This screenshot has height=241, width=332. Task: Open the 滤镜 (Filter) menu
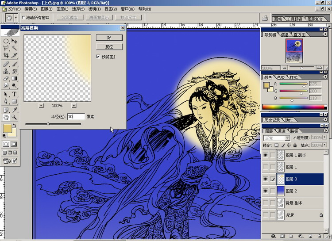coord(94,9)
